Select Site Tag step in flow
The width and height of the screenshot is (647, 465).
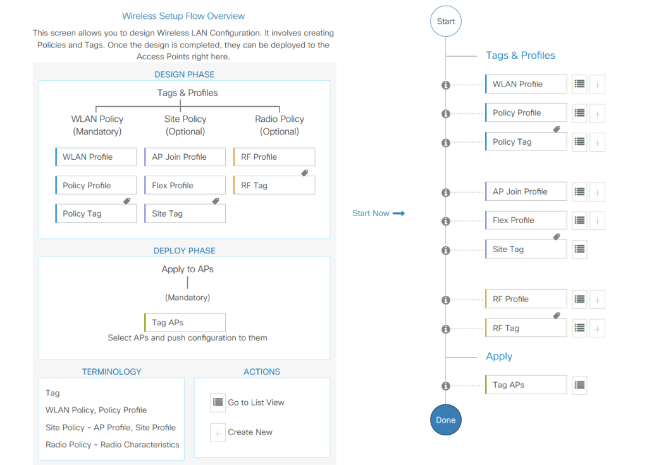pos(526,249)
